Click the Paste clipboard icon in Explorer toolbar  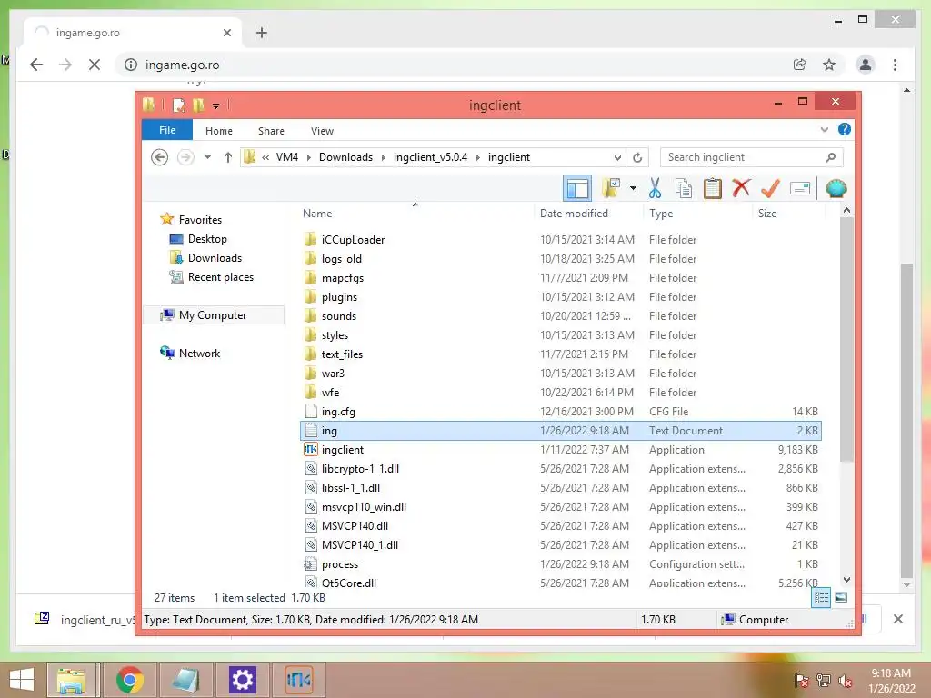pos(713,188)
